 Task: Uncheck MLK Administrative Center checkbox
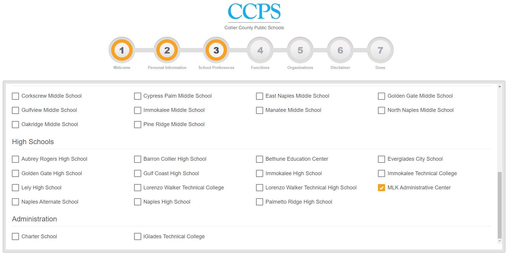(382, 188)
